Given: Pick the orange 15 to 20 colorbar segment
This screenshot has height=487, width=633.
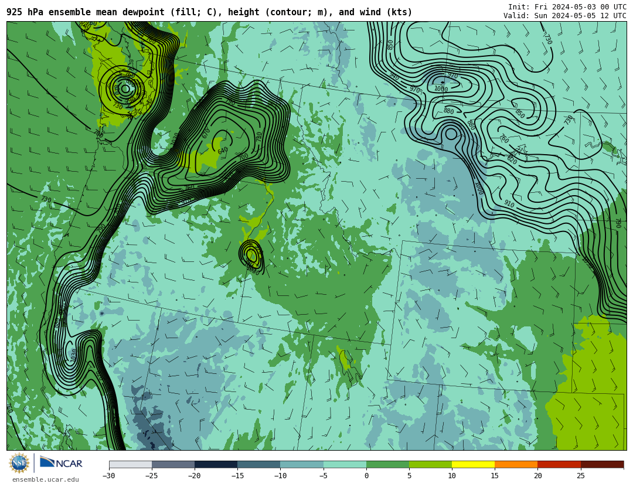Looking at the screenshot, I should [516, 464].
